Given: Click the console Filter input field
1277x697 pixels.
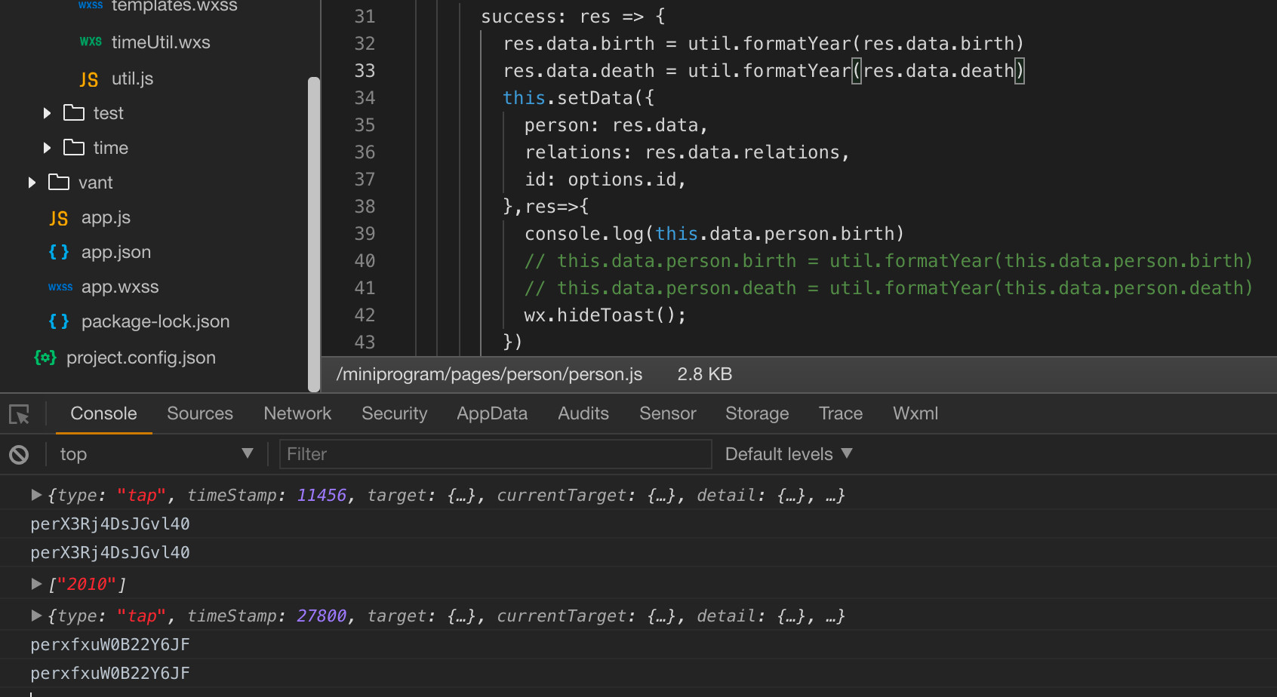Looking at the screenshot, I should point(495,454).
